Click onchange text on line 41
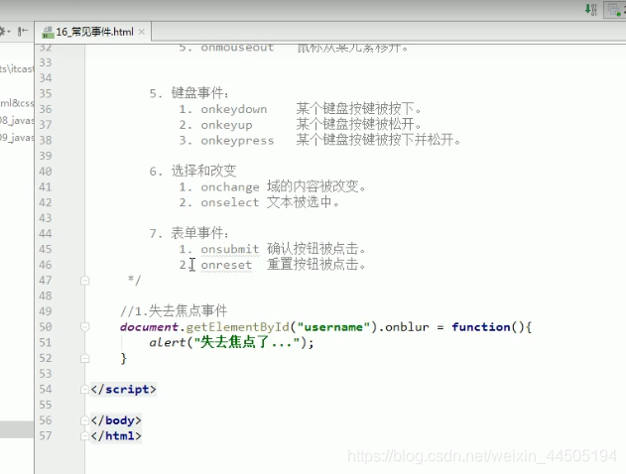This screenshot has height=474, width=626. 230,187
